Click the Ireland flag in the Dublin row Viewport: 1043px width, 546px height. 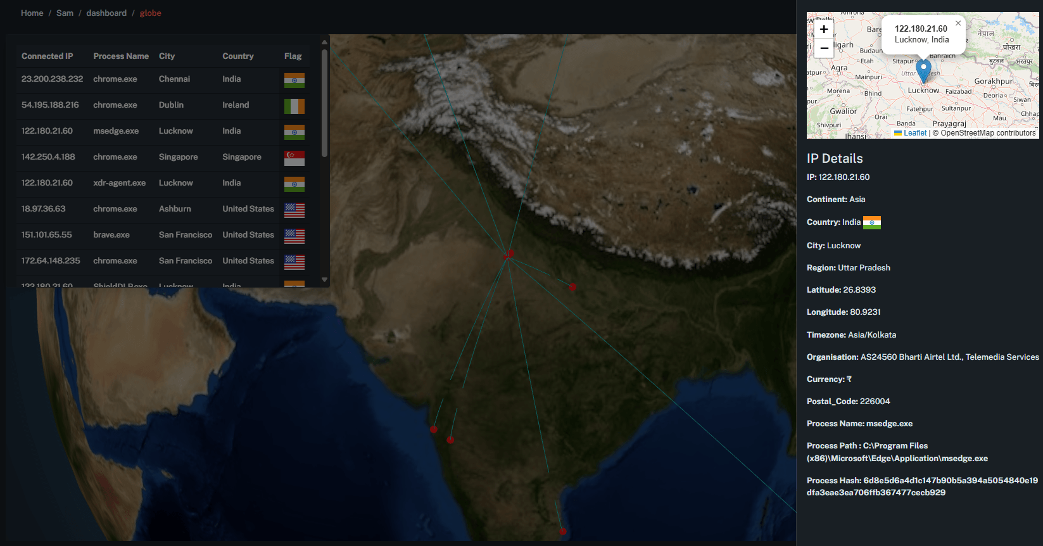(294, 106)
